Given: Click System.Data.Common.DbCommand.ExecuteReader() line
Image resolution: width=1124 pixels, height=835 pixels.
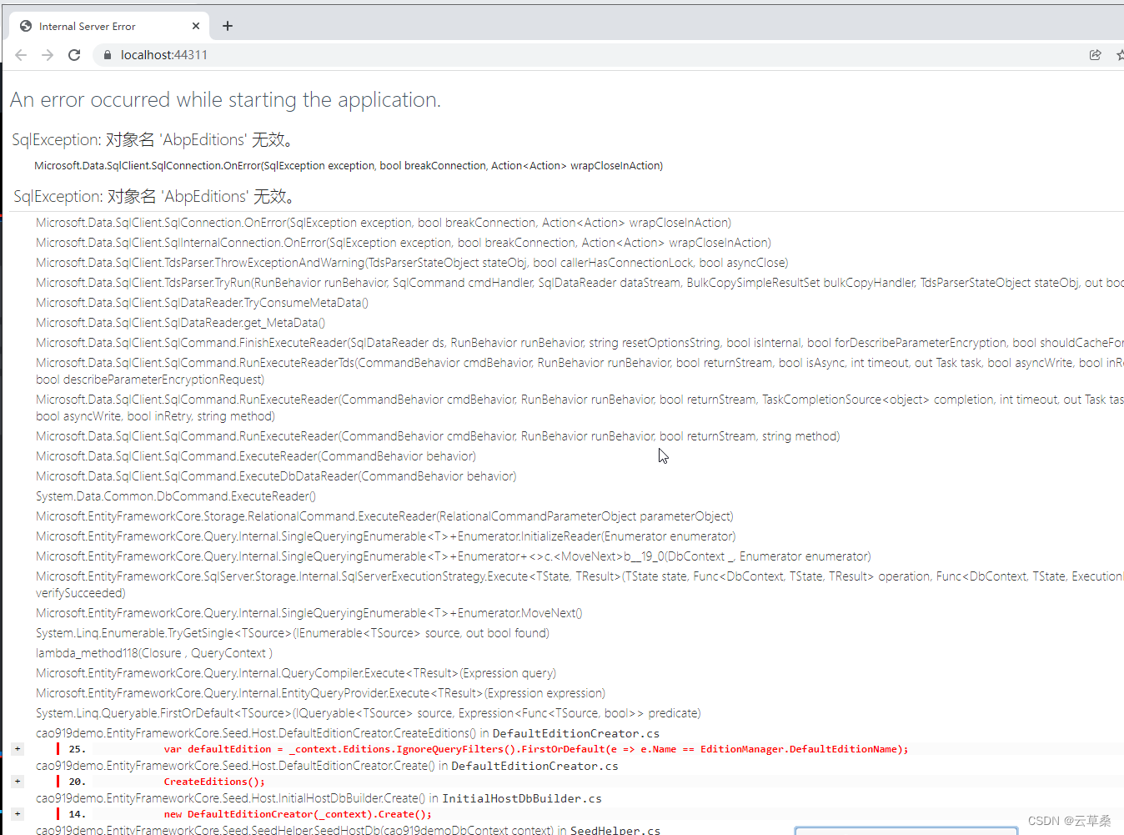Looking at the screenshot, I should pos(176,496).
